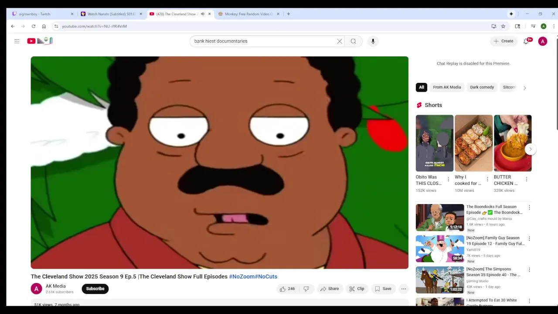
Task: Close the Cleveland Show tab
Action: tap(209, 14)
